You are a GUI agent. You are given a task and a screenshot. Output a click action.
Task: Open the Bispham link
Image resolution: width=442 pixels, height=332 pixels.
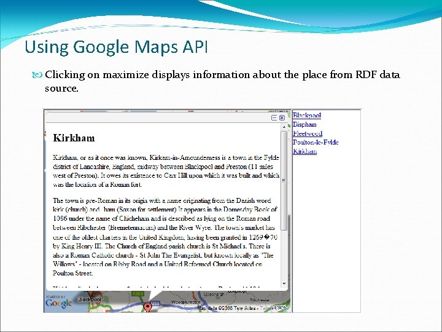click(304, 124)
